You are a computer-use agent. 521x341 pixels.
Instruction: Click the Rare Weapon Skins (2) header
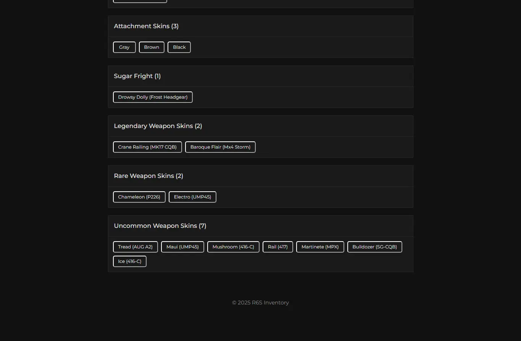coord(260,176)
